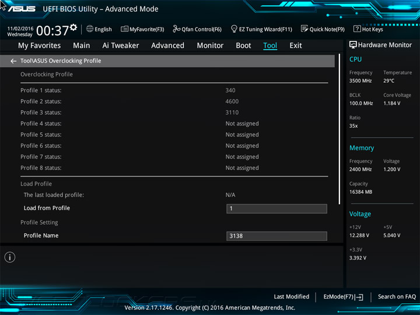Select the Profile 7 status row
Viewport: 420px width, 315px height.
pos(174,157)
